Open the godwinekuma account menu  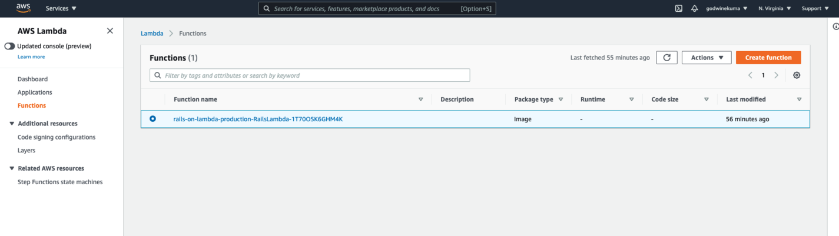727,8
